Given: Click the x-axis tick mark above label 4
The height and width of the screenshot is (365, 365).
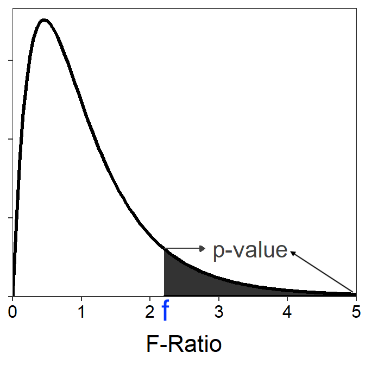Looking at the screenshot, I should (x=287, y=299).
